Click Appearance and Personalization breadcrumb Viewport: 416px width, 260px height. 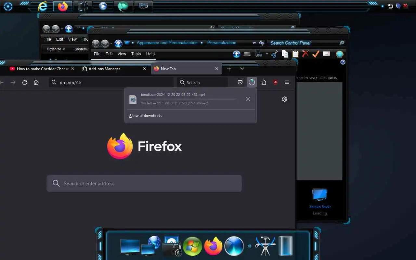click(167, 43)
